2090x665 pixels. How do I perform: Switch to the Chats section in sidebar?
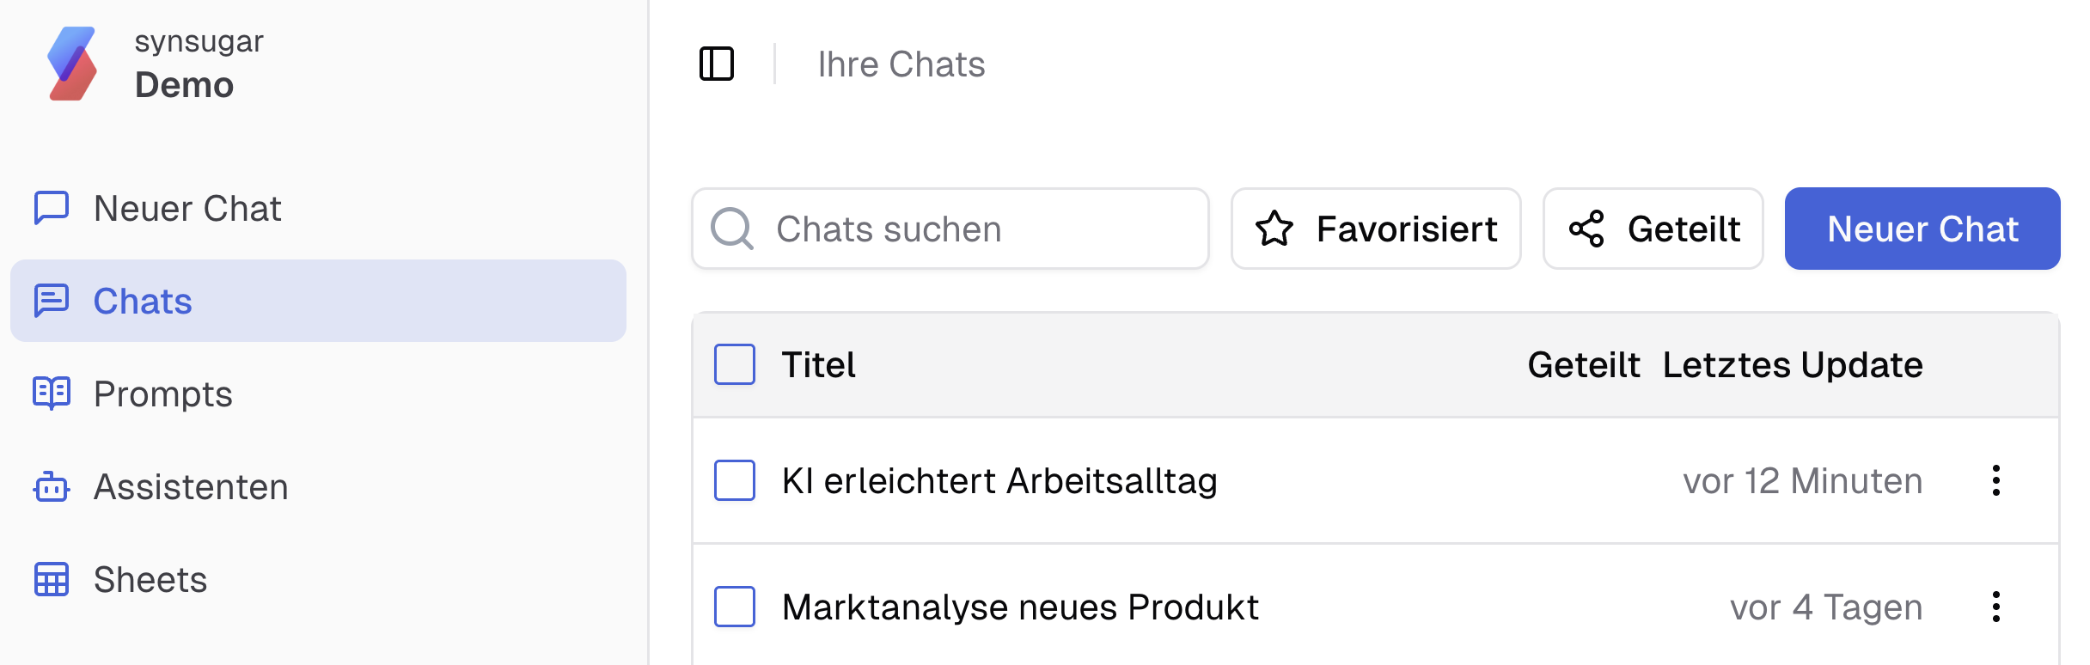143,302
